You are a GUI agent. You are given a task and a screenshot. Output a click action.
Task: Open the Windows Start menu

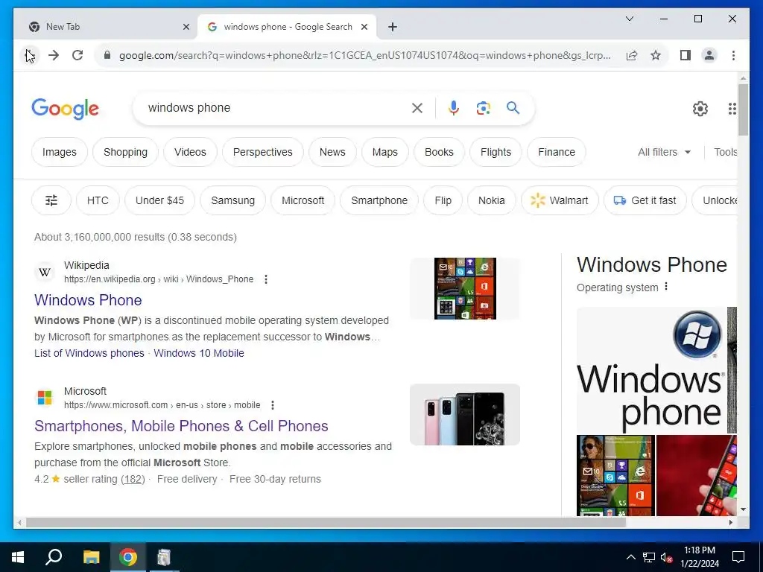point(18,557)
